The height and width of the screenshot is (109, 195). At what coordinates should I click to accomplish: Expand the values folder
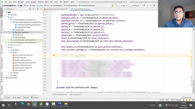tap(9, 75)
